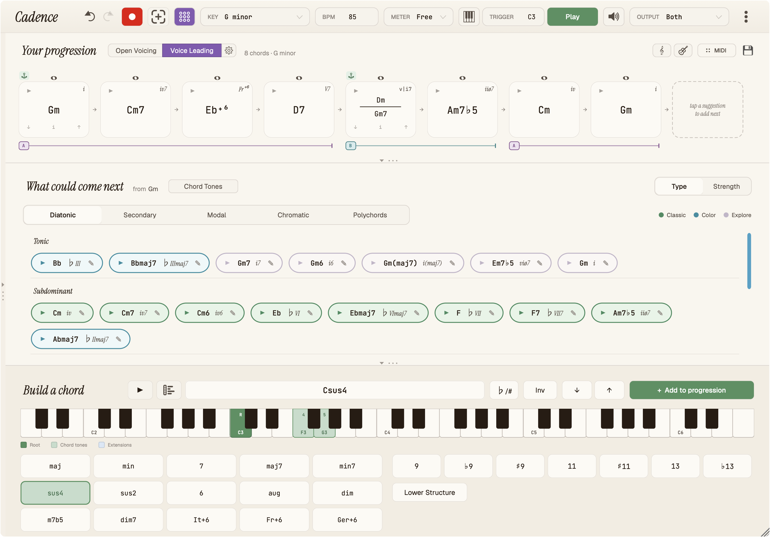Toggle flat/sharp spelling button
Screen dimensions: 770x537
point(504,390)
